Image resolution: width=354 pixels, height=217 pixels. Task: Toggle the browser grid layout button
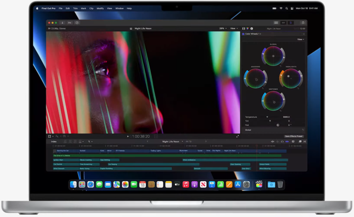(x=276, y=23)
